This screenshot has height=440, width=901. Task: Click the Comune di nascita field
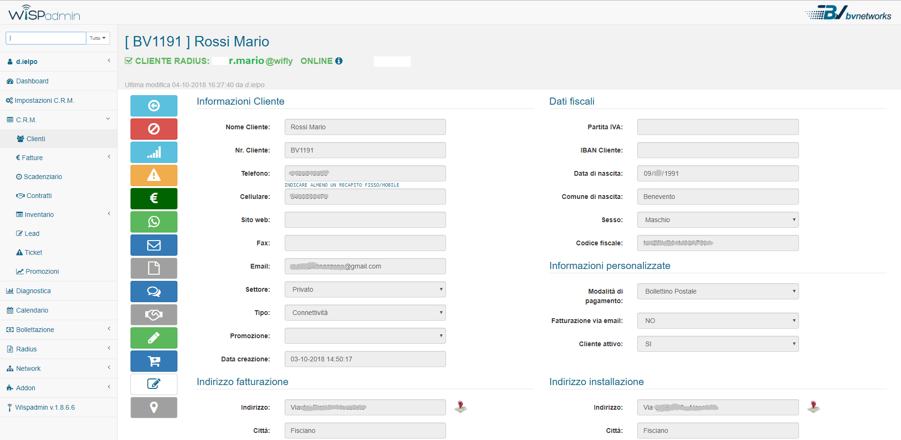coord(718,197)
